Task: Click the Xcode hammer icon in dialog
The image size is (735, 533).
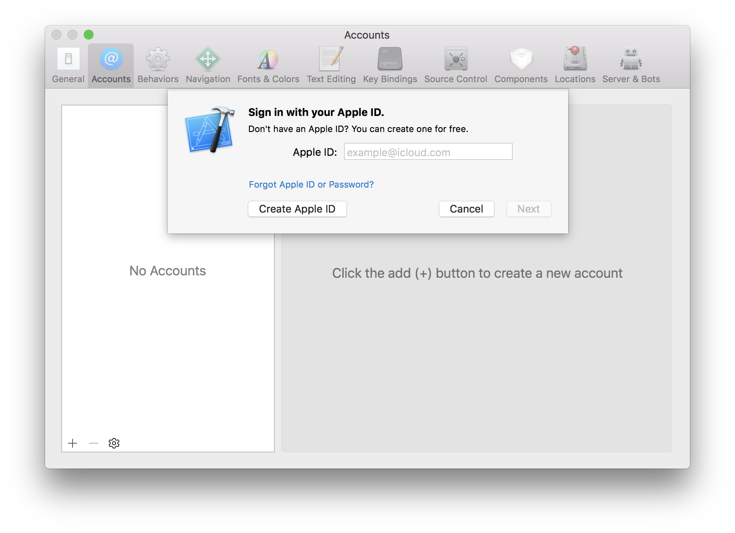Action: [210, 130]
